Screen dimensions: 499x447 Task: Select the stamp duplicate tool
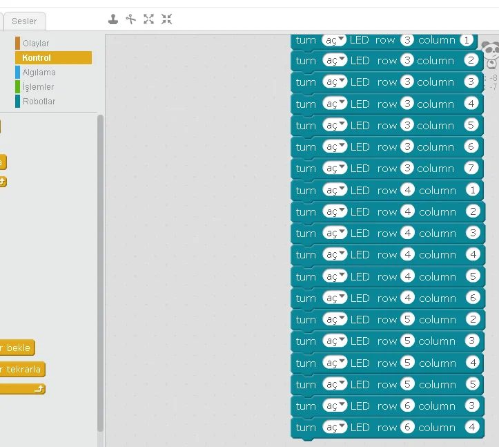pos(113,19)
